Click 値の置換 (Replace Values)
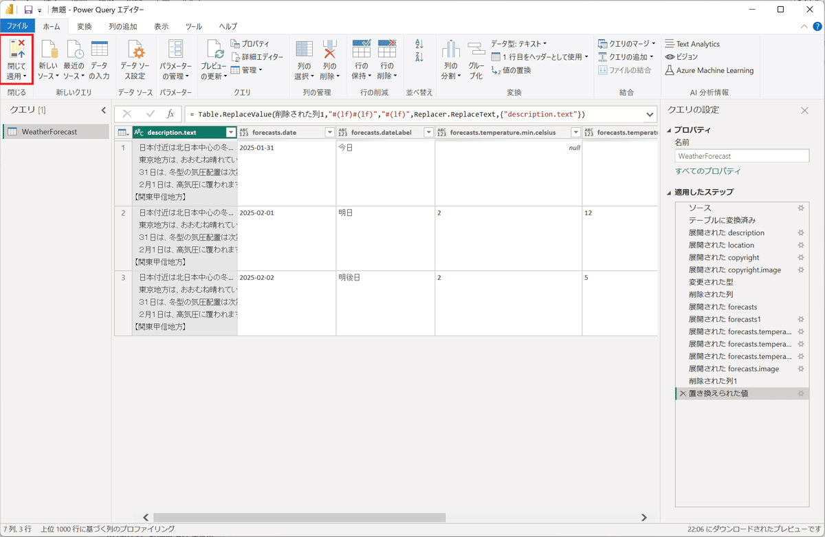The height and width of the screenshot is (537, 825). [511, 69]
